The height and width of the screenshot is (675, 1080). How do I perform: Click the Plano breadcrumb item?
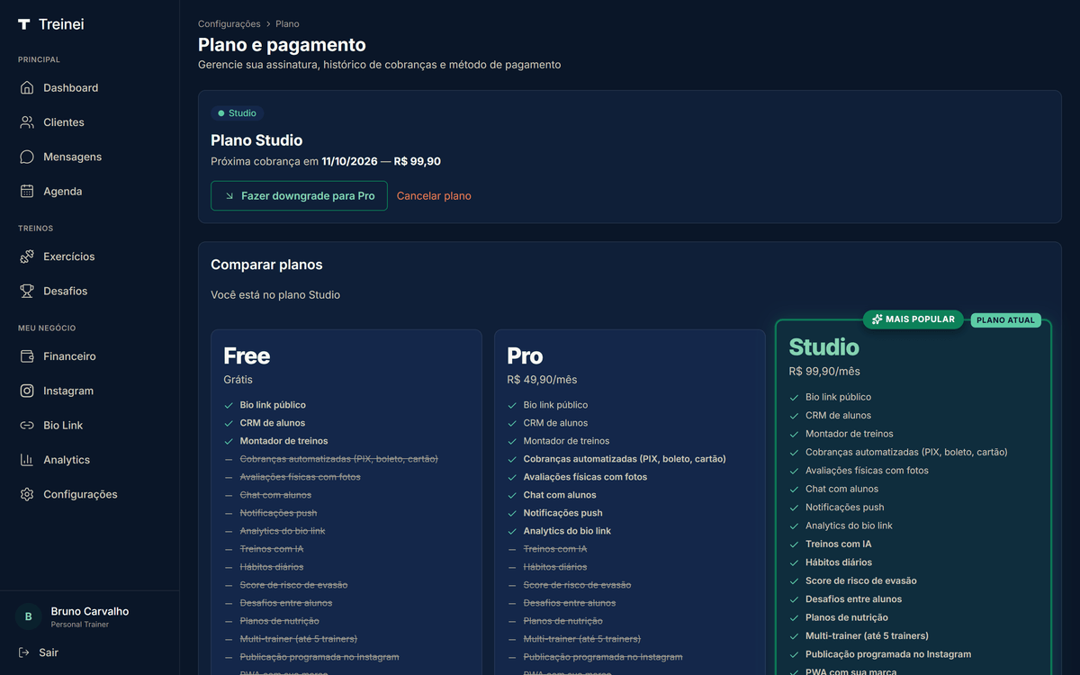click(x=287, y=23)
